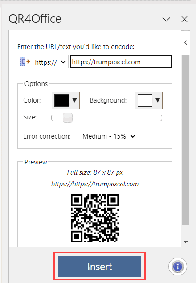
Task: Click the vertical scrollbar thumb
Action: point(185,140)
